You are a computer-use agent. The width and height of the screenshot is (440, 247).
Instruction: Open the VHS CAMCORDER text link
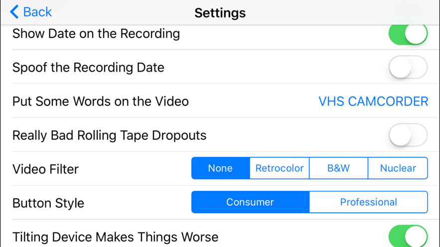[x=373, y=101]
